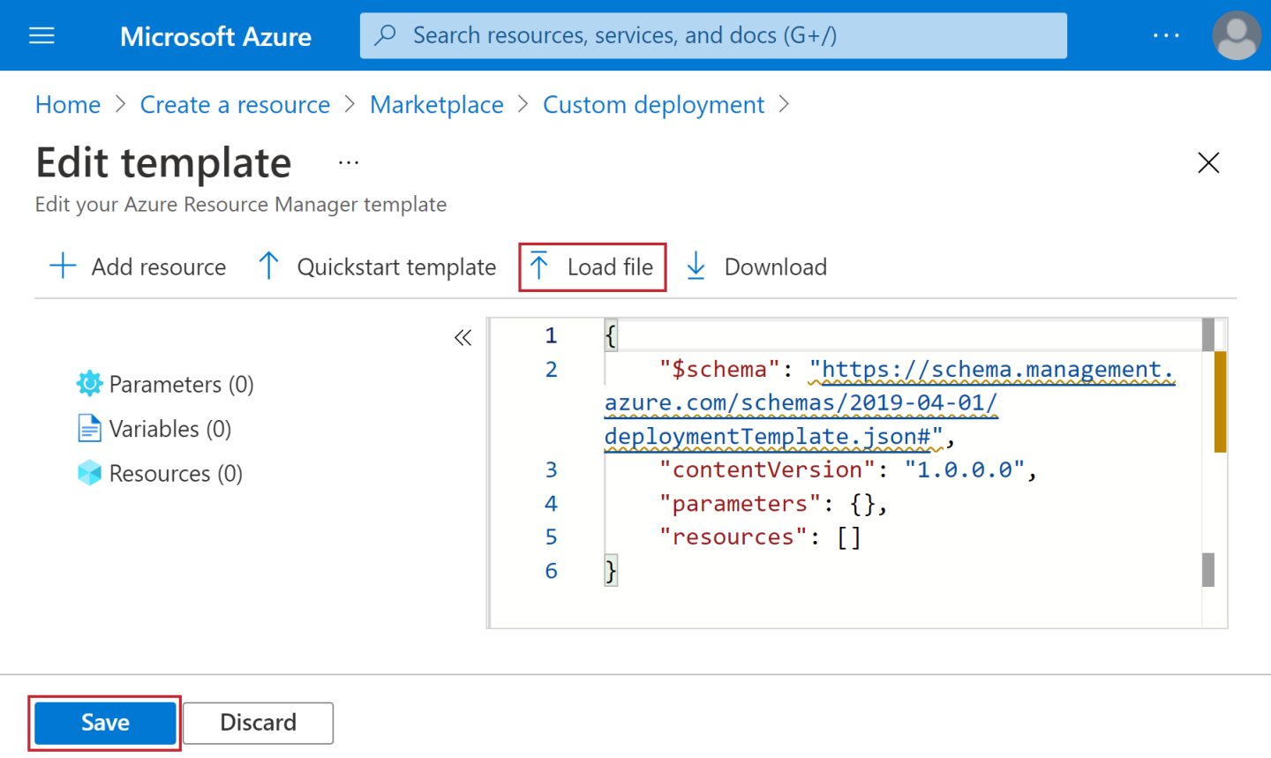Select the Resources cube icon
The image size is (1271, 758).
click(89, 473)
